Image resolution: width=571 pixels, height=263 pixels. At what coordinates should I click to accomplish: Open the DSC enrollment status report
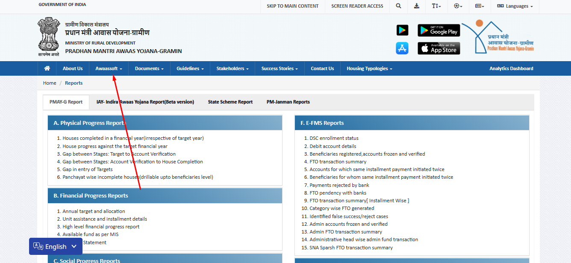[x=334, y=138]
